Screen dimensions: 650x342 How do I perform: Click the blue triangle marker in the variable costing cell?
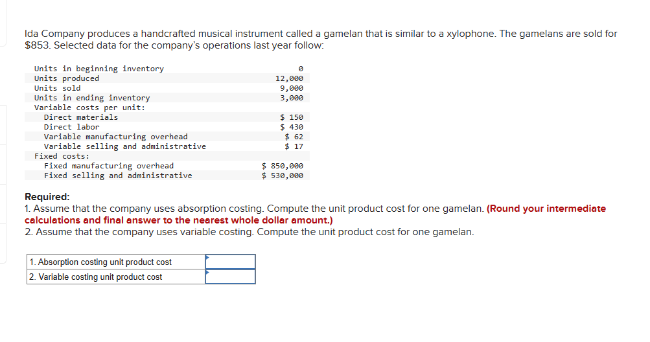pos(207,272)
